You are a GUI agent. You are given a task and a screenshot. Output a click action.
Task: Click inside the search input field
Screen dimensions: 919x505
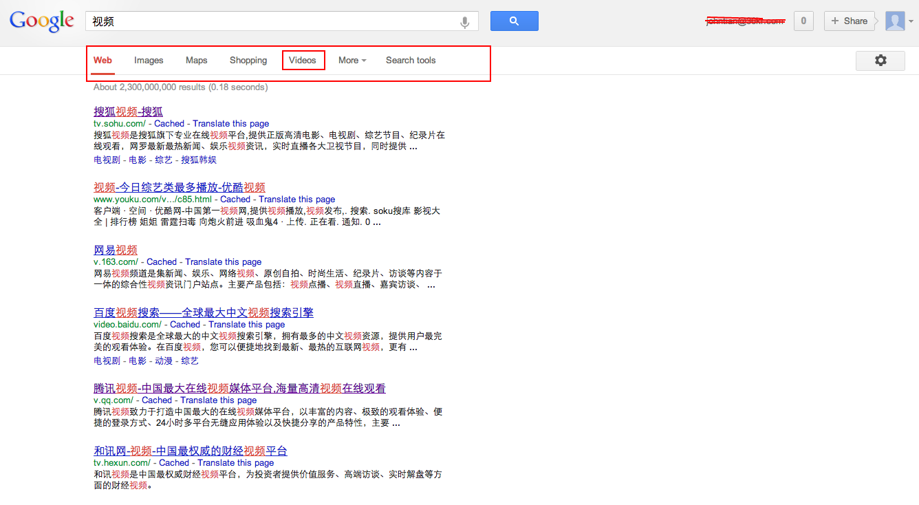click(x=275, y=21)
